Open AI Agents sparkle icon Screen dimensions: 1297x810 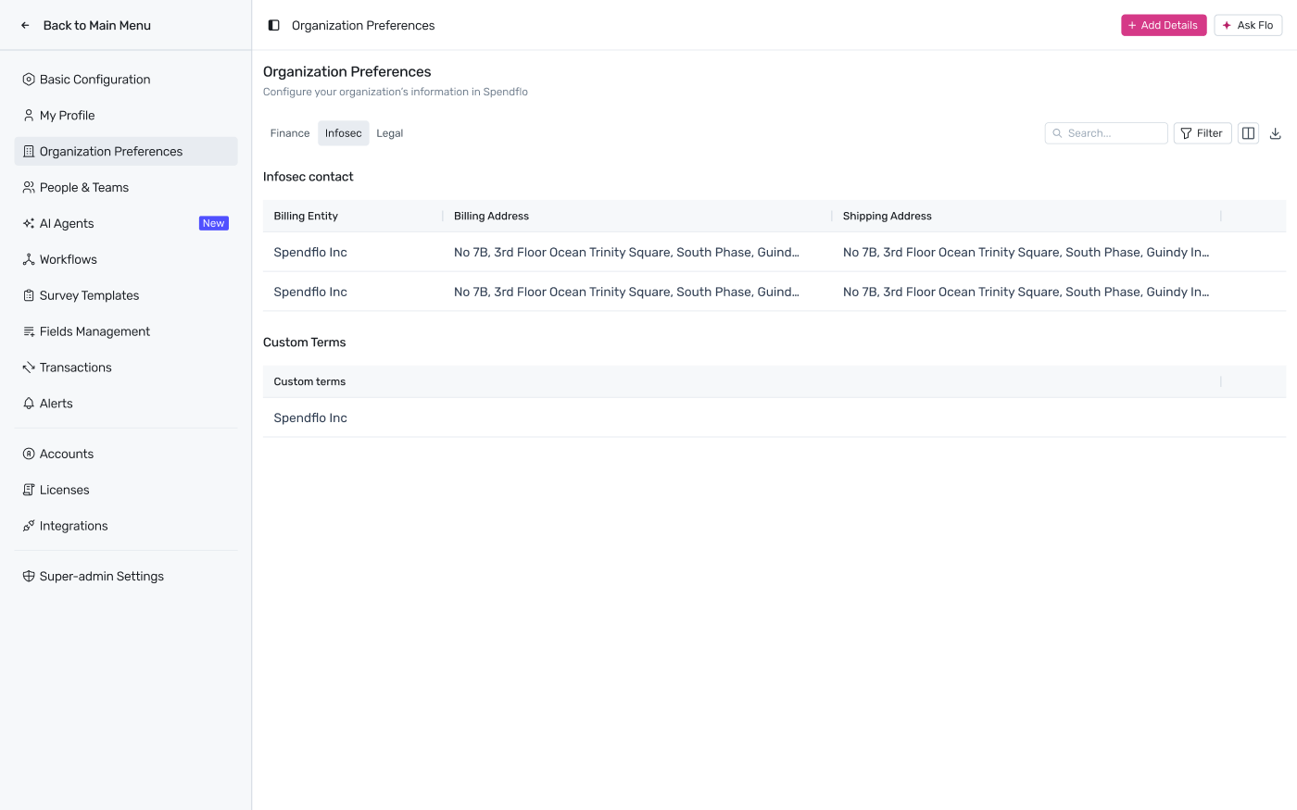[29, 224]
